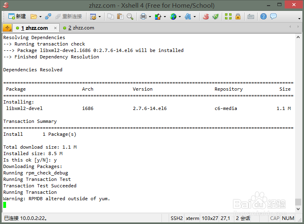
Task: Open the session properties icon
Action: pos(93,17)
